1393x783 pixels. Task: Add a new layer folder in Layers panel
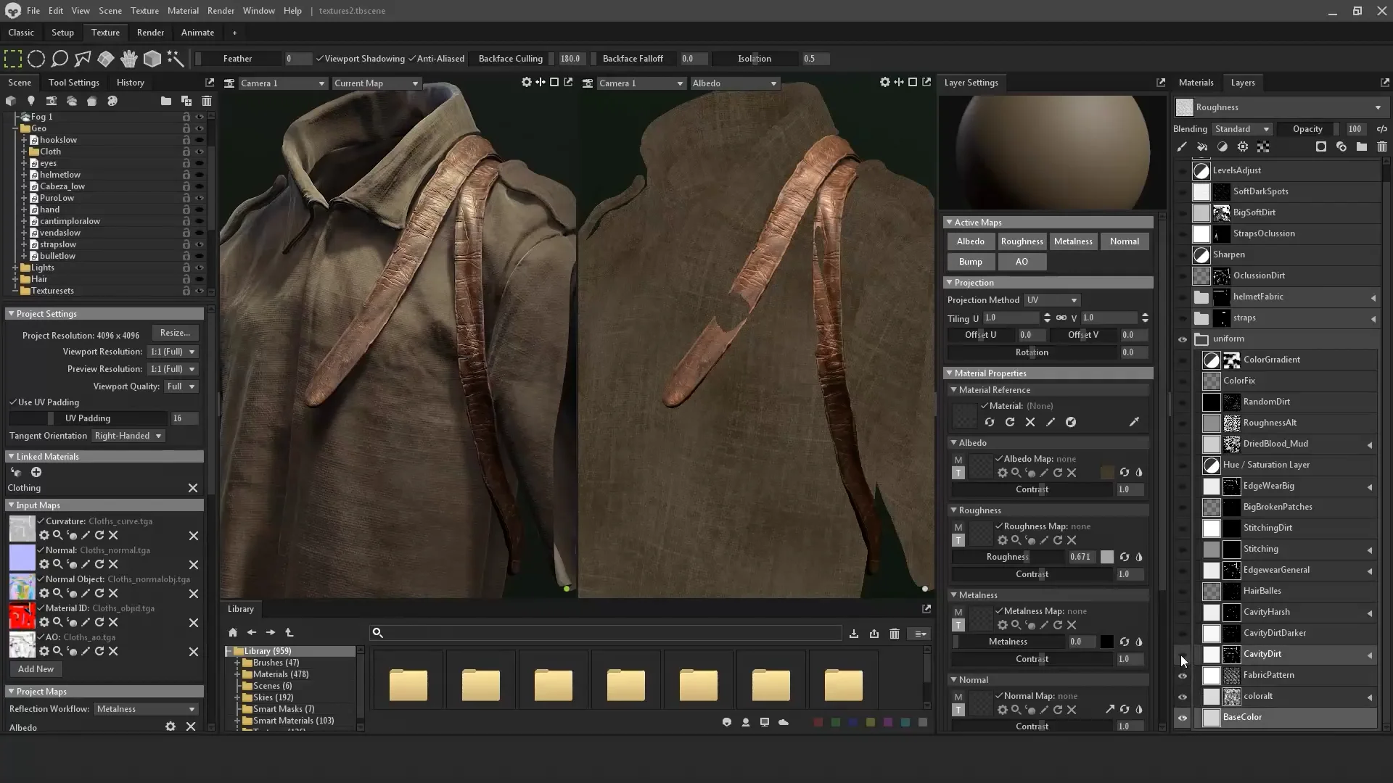pos(1361,147)
